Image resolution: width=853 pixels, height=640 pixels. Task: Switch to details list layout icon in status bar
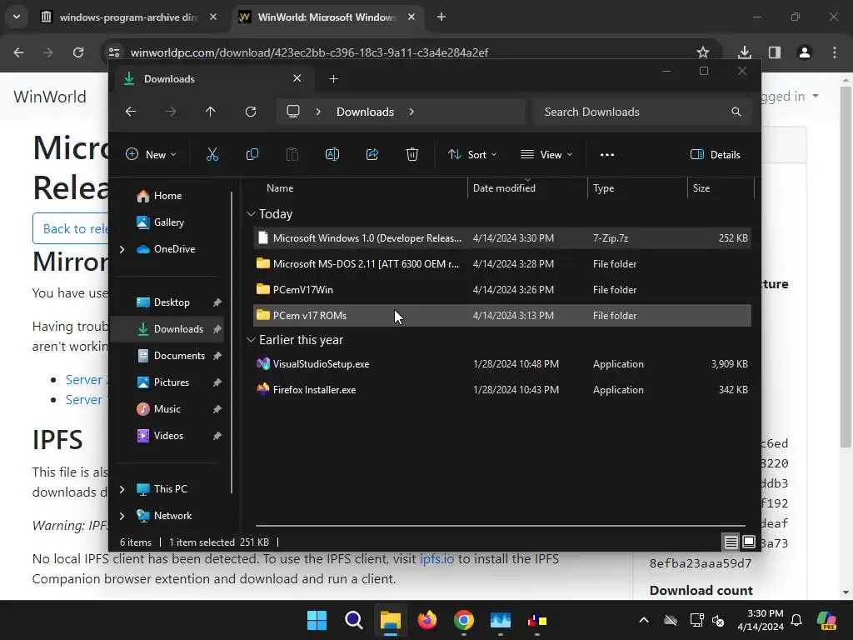coord(731,542)
